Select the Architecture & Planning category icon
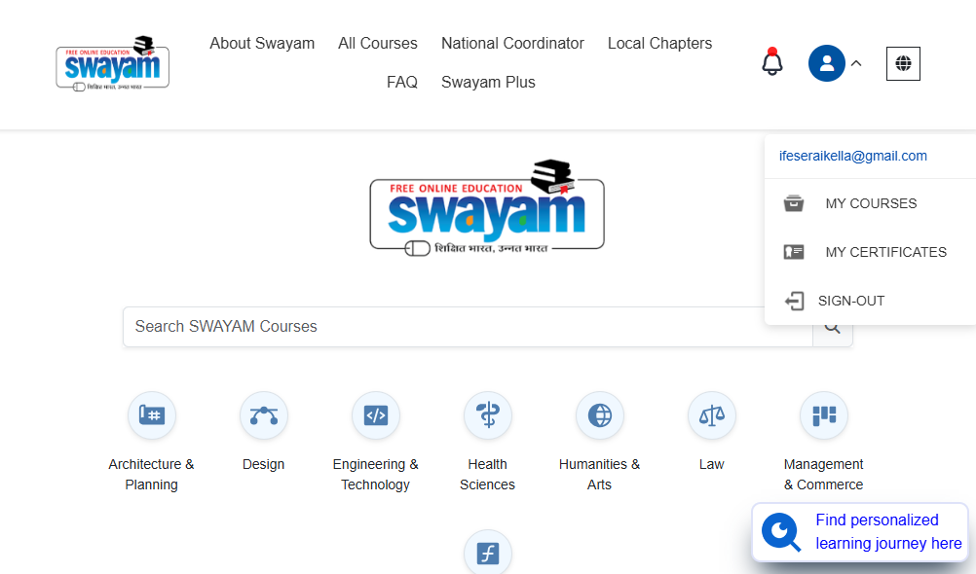Screen dimensions: 976x574 click(152, 415)
